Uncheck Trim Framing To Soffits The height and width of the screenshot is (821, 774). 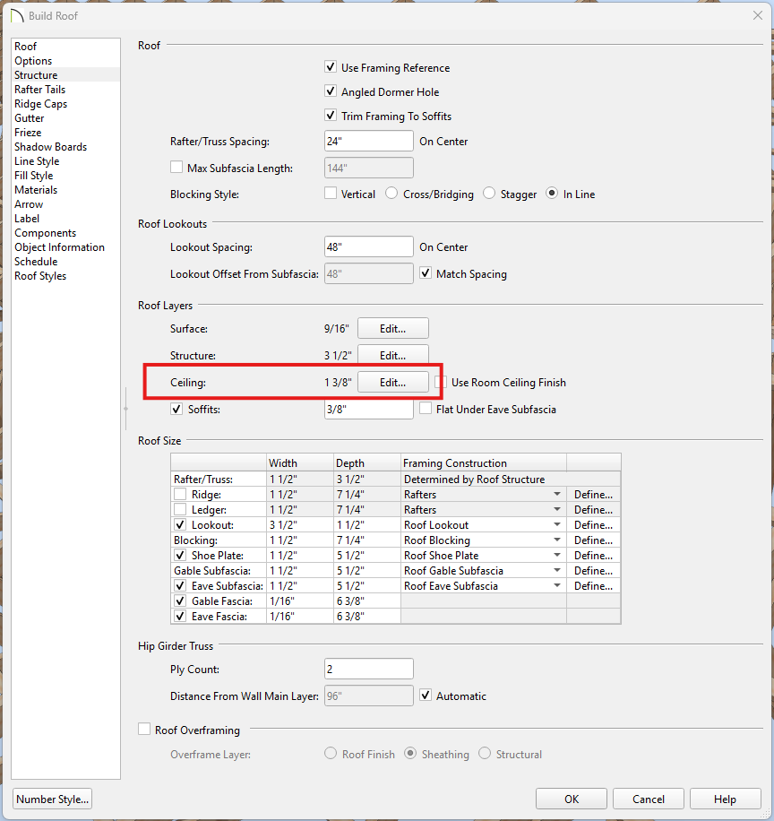click(x=331, y=116)
